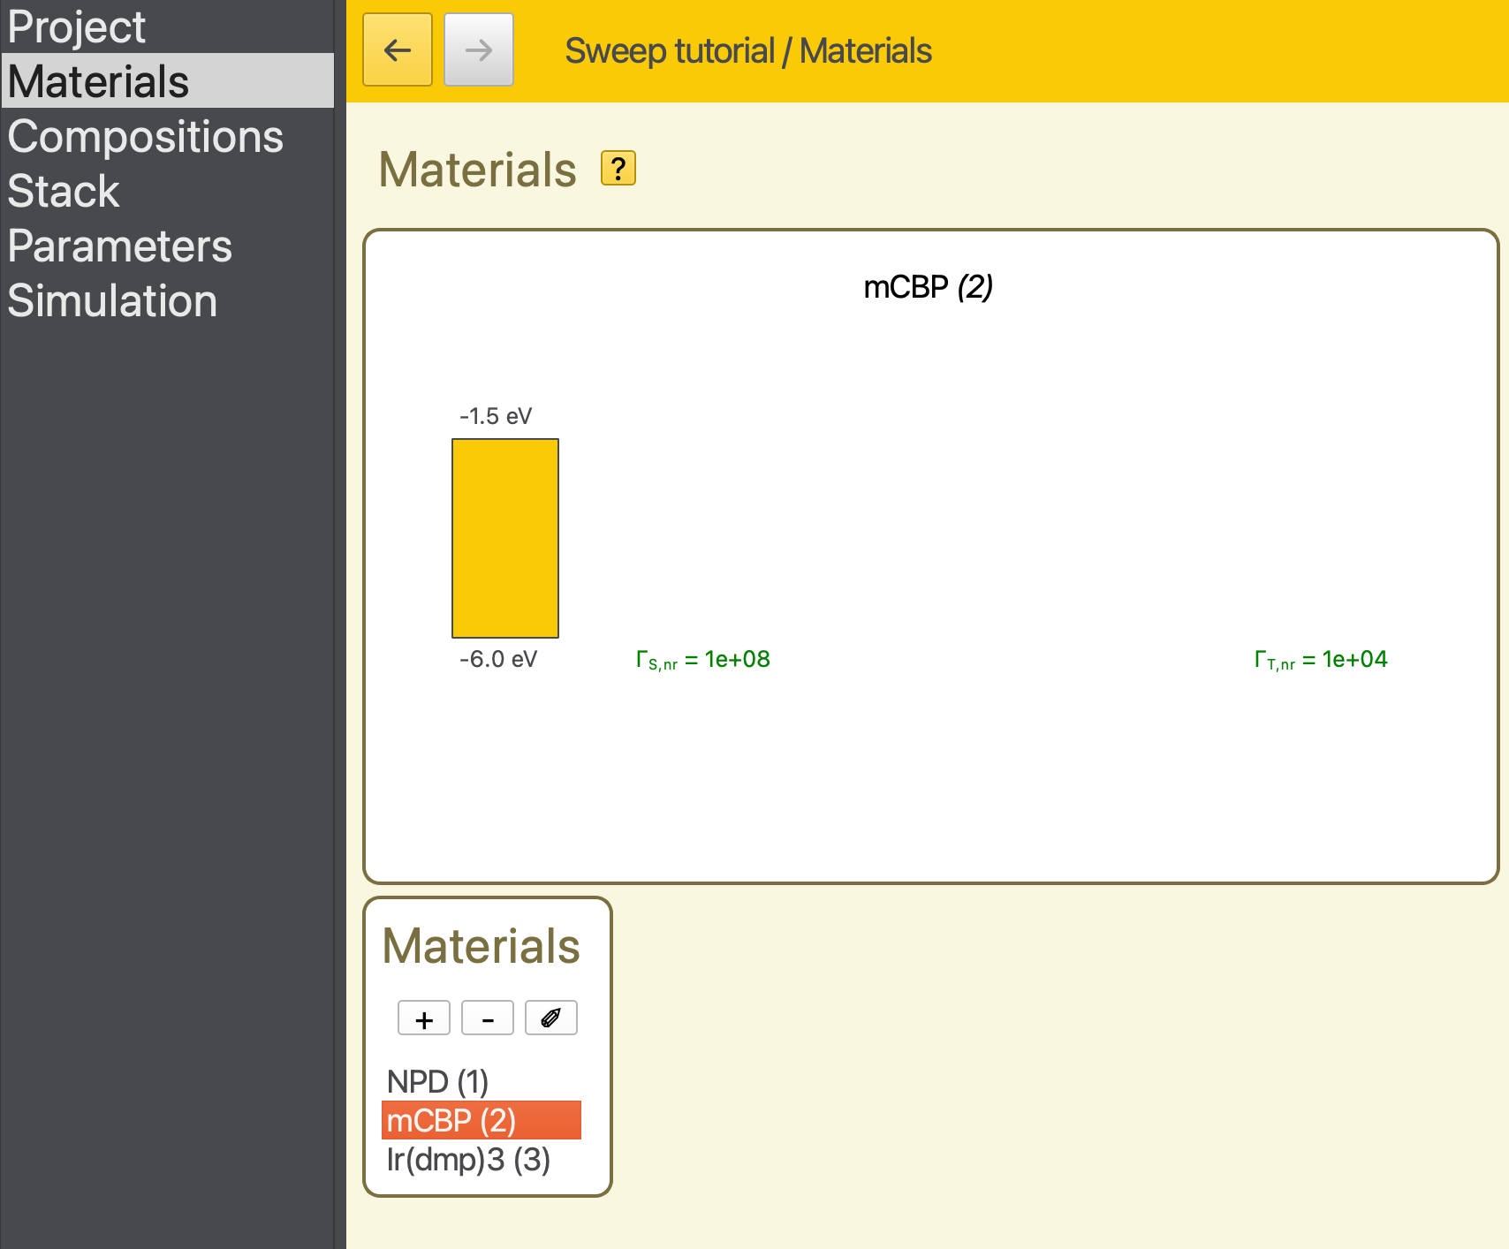Screen dimensions: 1509x1249
Task: Choose Ir(dmp)3 (3) from materials list
Action: (468, 1159)
